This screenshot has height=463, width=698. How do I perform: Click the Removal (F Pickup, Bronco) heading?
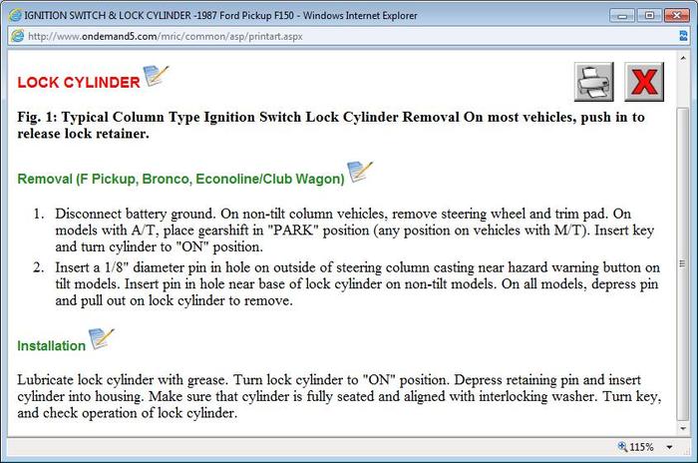(180, 179)
